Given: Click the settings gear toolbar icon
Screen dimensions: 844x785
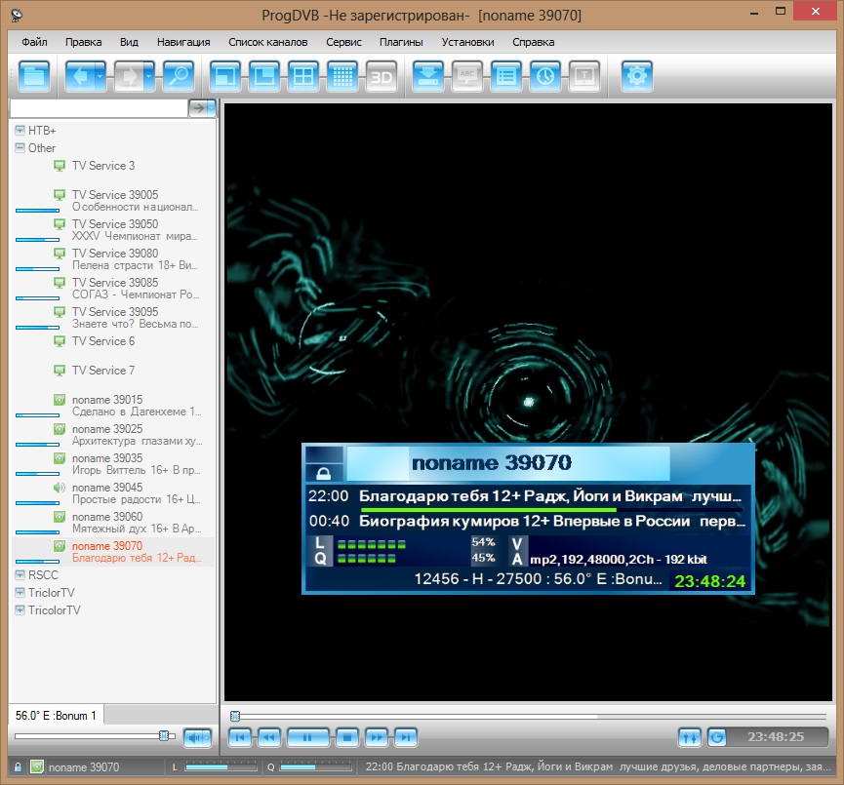Looking at the screenshot, I should 637,76.
